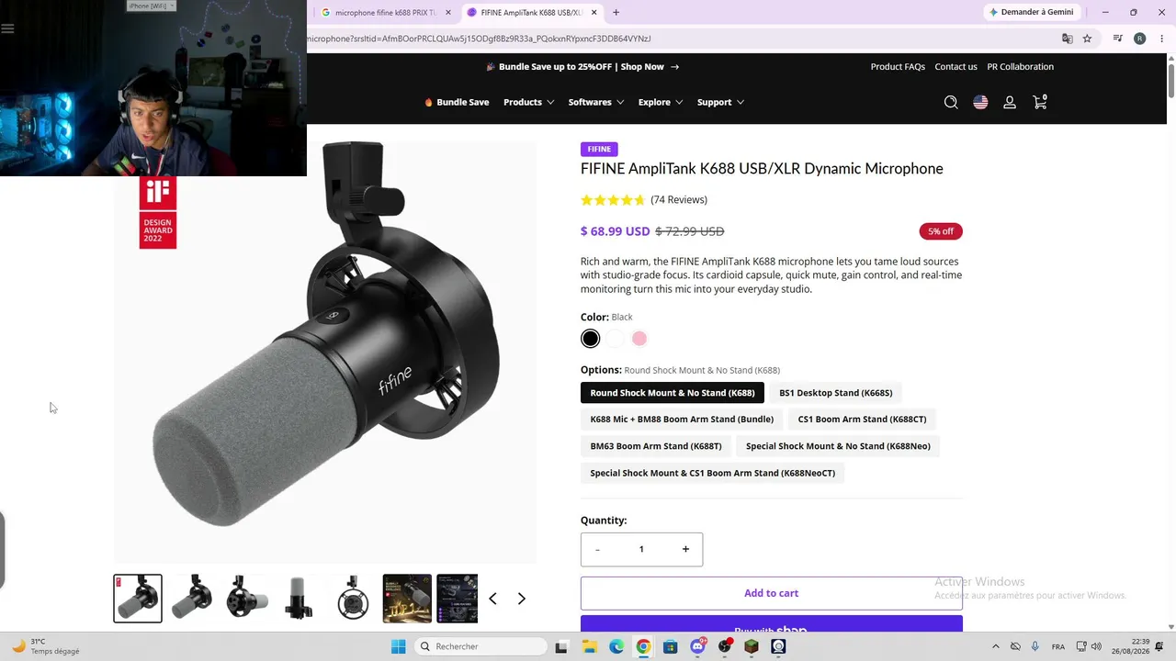Expand the Products dropdown menu
This screenshot has height=661, width=1176.
pos(528,102)
